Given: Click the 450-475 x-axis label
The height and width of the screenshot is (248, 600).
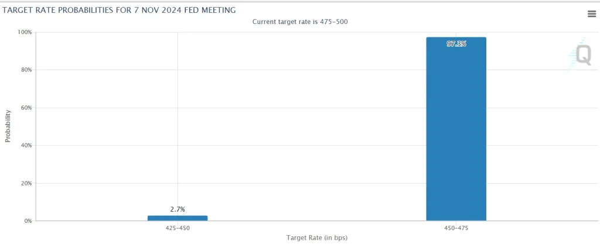Looking at the screenshot, I should pyautogui.click(x=456, y=228).
